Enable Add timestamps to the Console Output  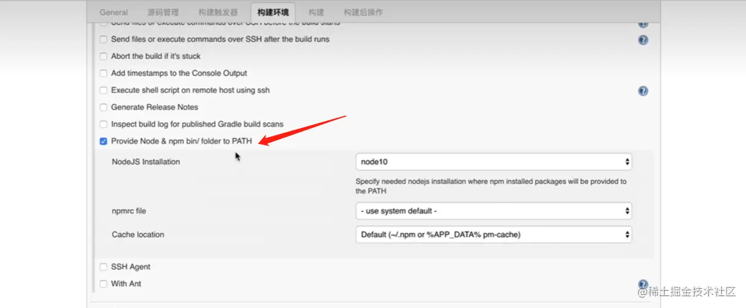[x=104, y=73]
